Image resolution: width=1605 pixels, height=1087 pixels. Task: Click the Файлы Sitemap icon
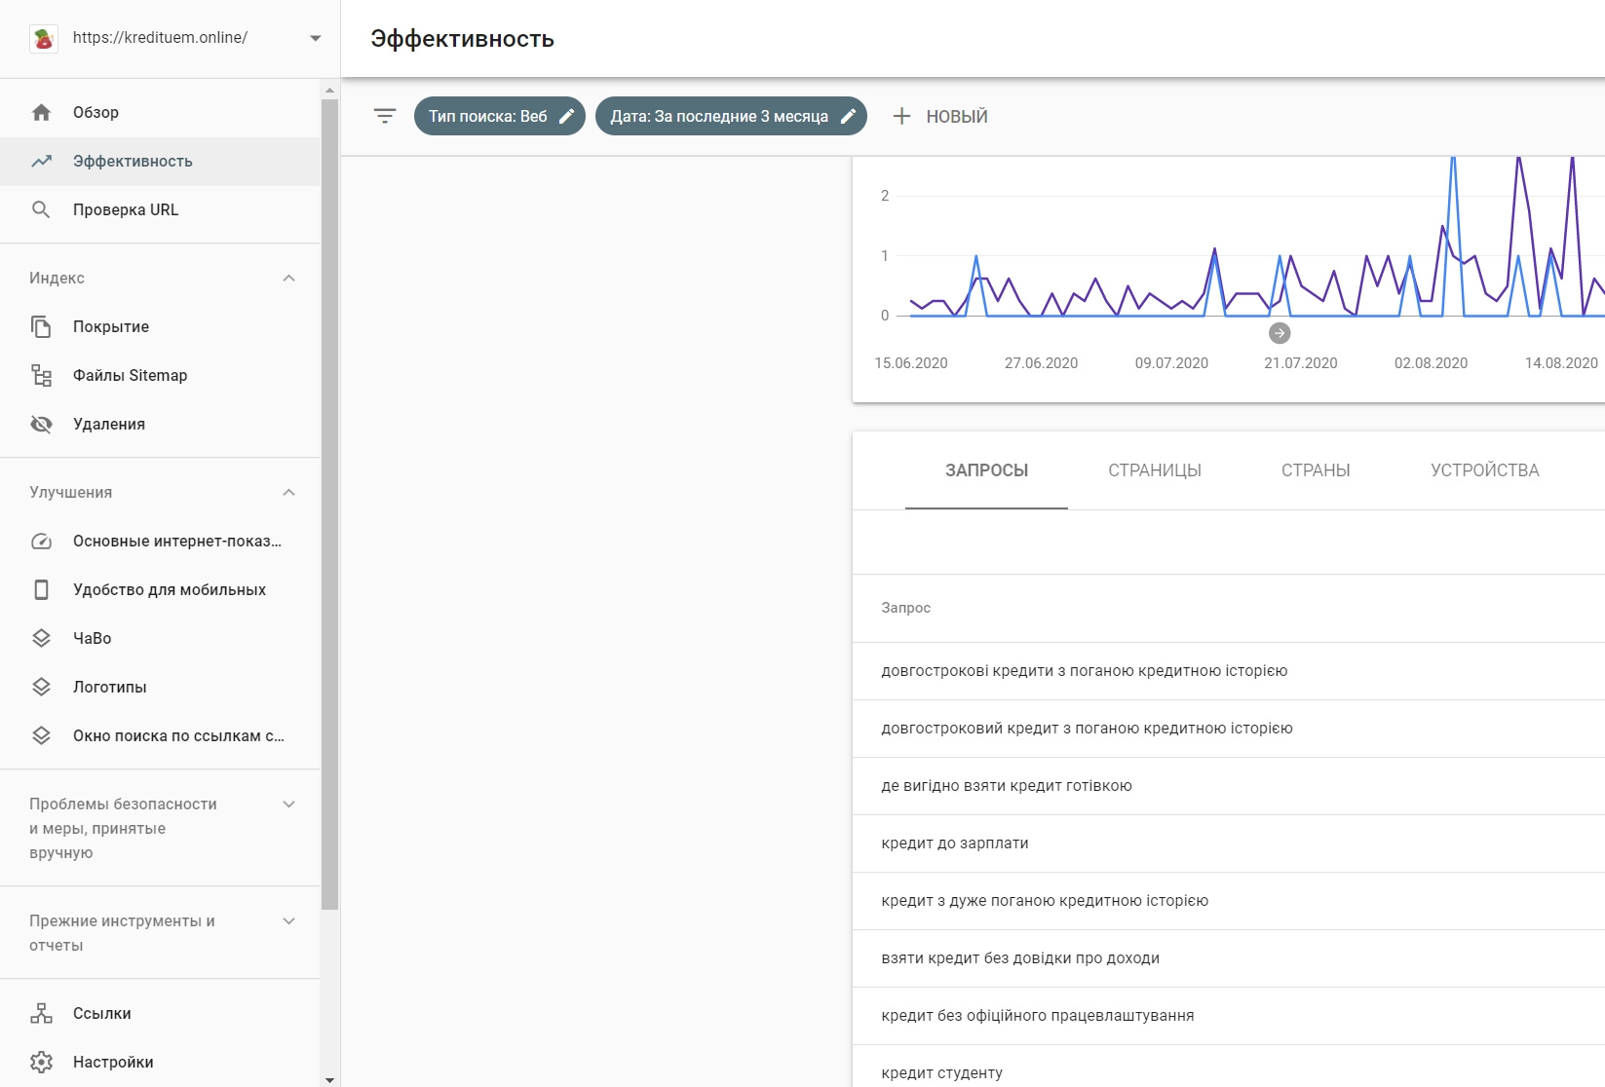coord(41,375)
